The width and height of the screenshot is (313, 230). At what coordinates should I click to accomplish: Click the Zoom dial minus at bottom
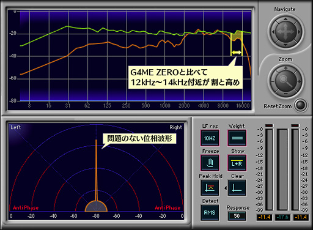(x=285, y=94)
